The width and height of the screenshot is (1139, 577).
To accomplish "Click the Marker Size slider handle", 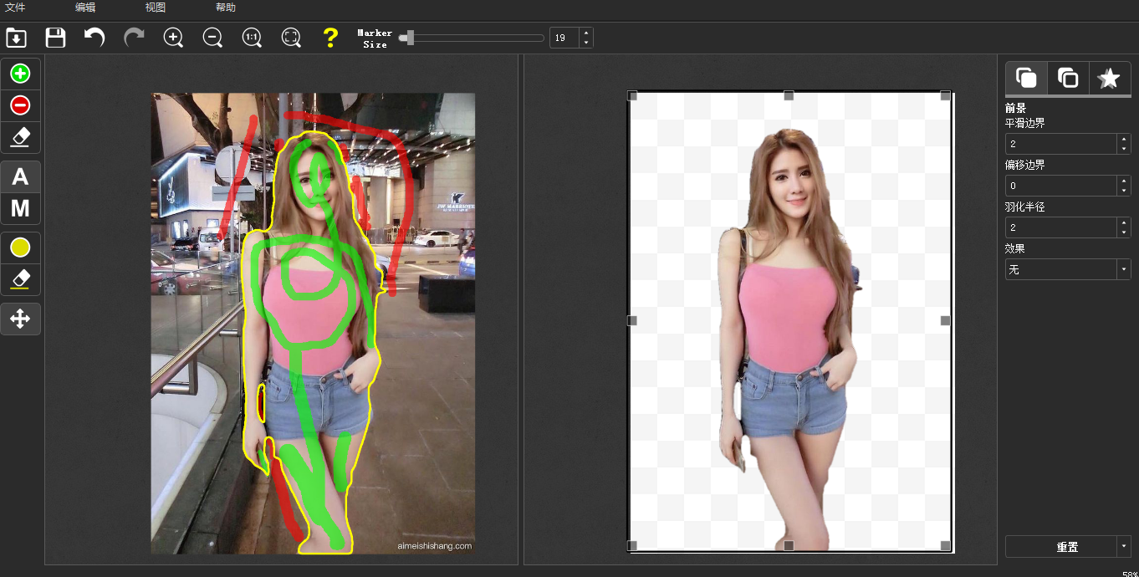I will coord(409,38).
